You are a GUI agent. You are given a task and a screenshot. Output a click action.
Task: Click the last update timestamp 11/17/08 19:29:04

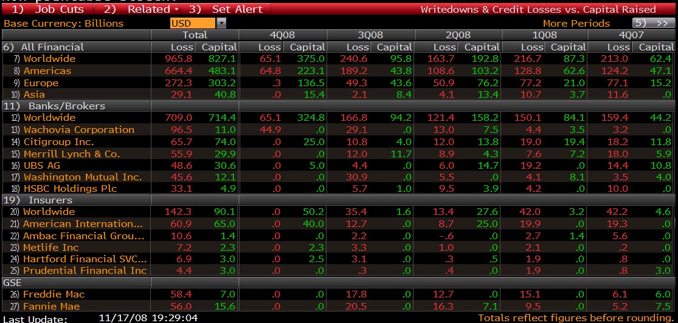[x=148, y=318]
